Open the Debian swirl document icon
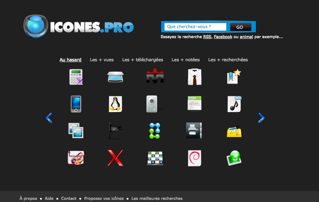This screenshot has width=319, height=202. (x=195, y=158)
